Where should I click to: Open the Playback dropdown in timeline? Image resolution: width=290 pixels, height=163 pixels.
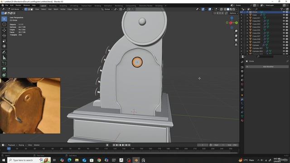coord(12,145)
